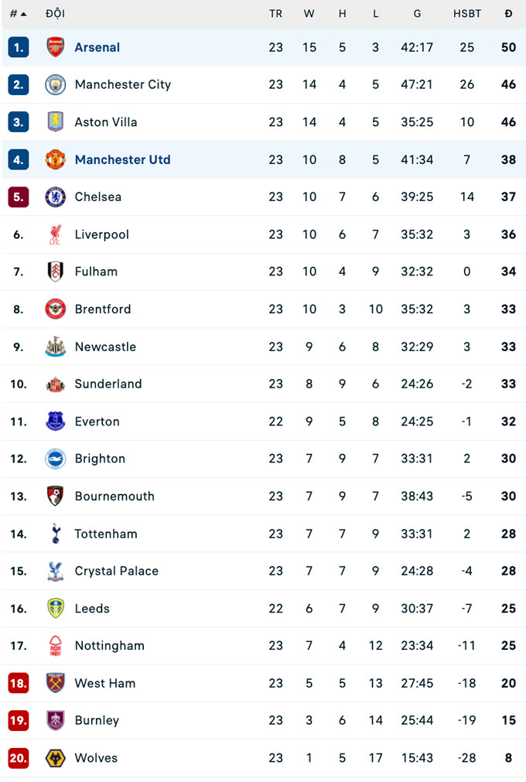Sort by the Đ points column header
526x782 pixels.
pos(508,14)
